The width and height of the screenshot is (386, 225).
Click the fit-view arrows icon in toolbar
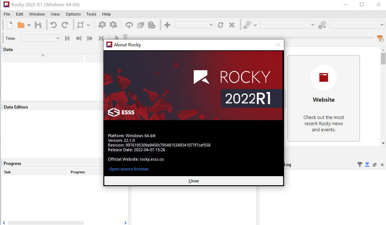pos(80,25)
